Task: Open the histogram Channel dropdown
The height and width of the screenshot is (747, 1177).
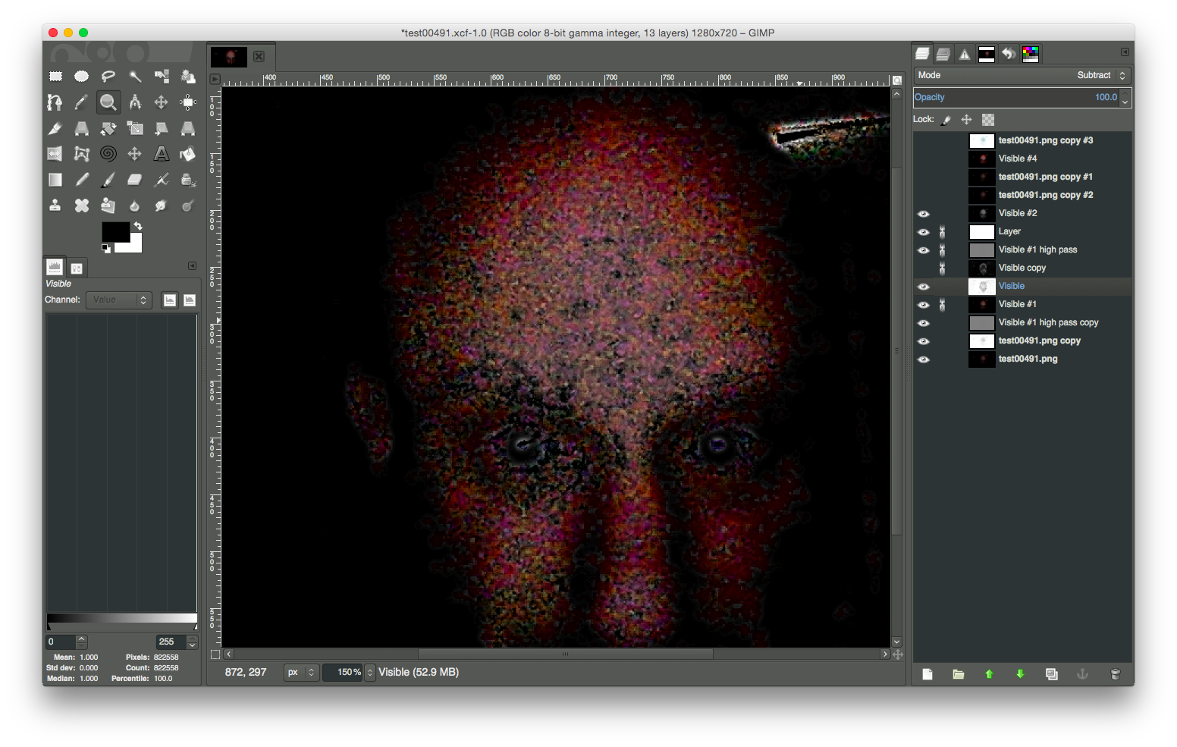Action: 119,300
